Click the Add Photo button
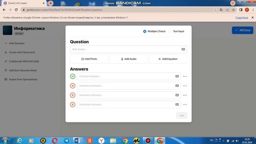Screen dimensions: 256x144 point(89,59)
